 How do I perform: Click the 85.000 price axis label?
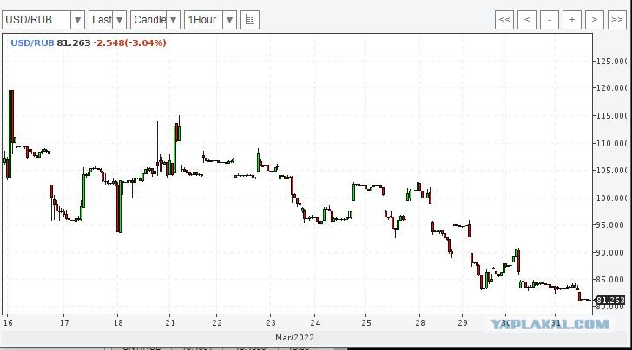click(x=611, y=279)
